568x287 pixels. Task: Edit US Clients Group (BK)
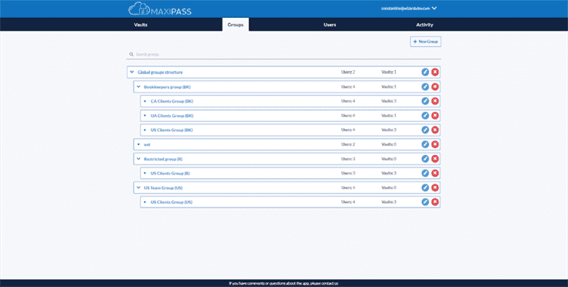click(425, 130)
